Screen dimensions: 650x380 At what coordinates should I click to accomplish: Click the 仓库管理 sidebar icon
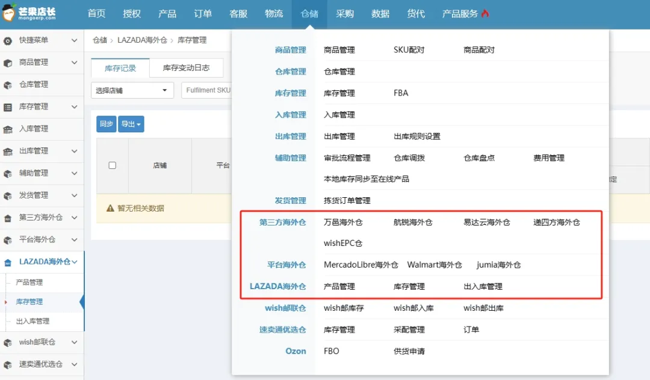(x=7, y=85)
